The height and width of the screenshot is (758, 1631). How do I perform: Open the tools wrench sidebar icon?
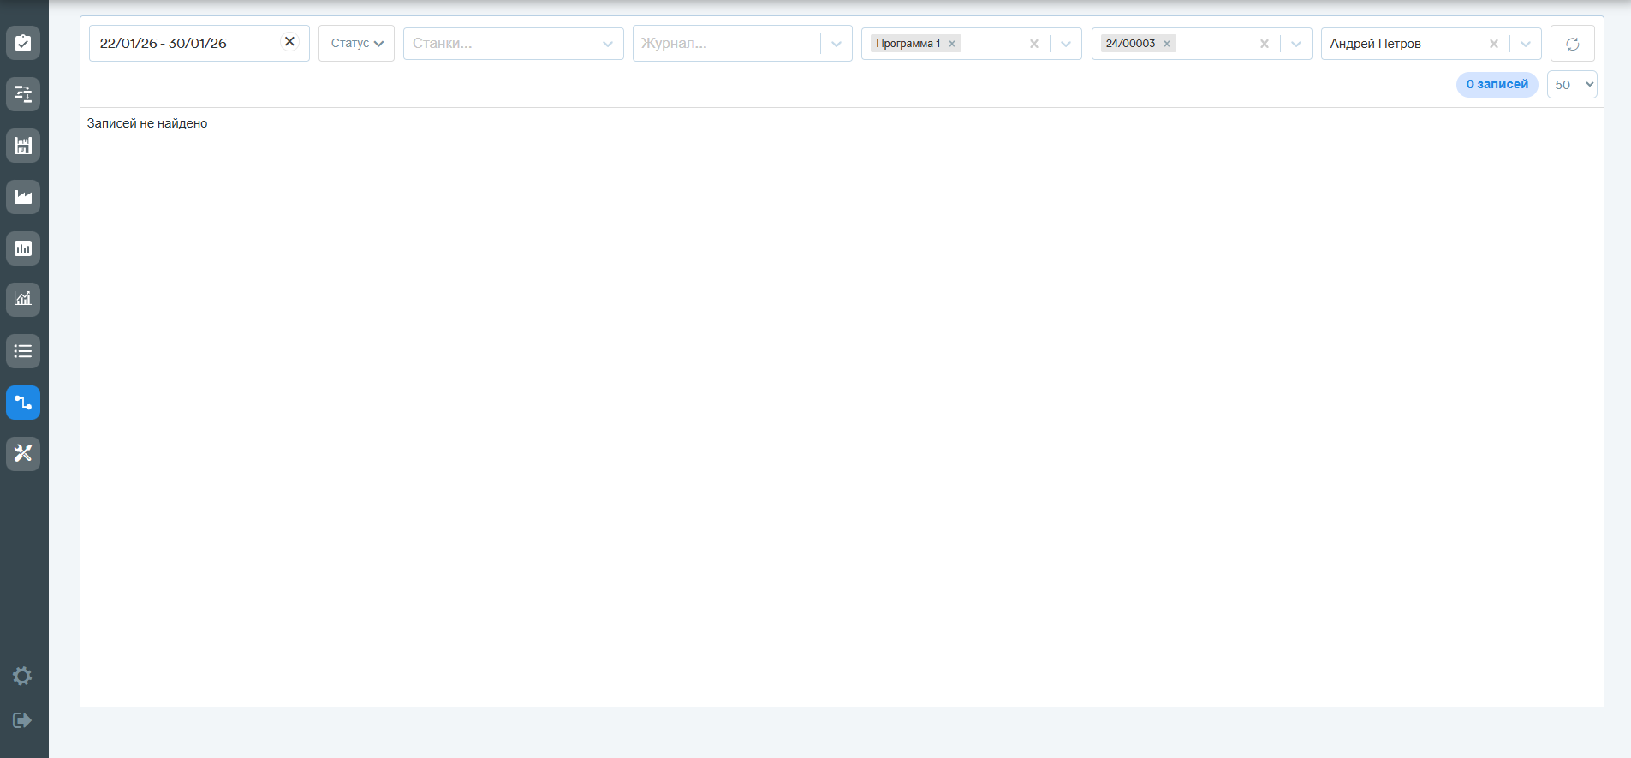(x=23, y=454)
